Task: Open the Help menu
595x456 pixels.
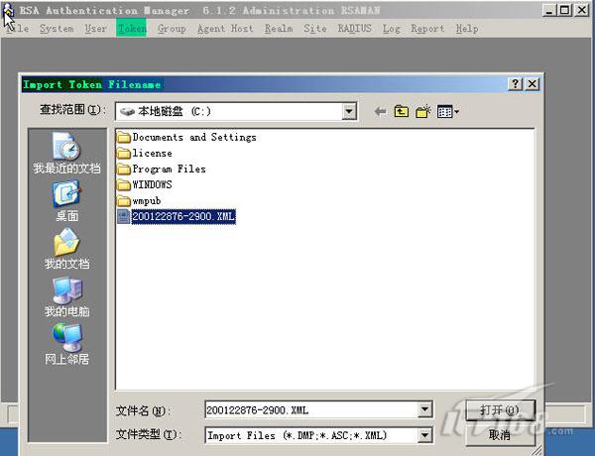Action: [467, 29]
